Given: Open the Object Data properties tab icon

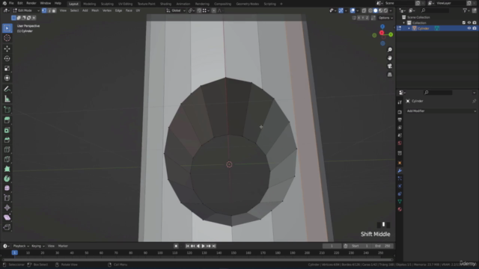Looking at the screenshot, I should [x=400, y=202].
